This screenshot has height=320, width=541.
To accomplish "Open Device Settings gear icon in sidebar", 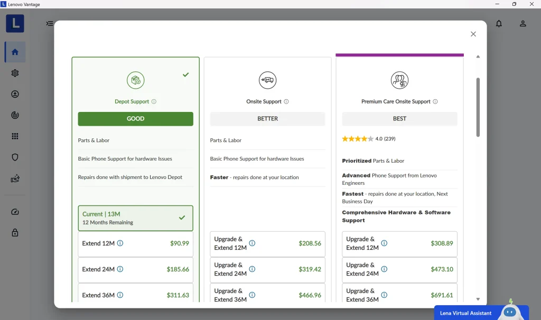I will click(15, 73).
